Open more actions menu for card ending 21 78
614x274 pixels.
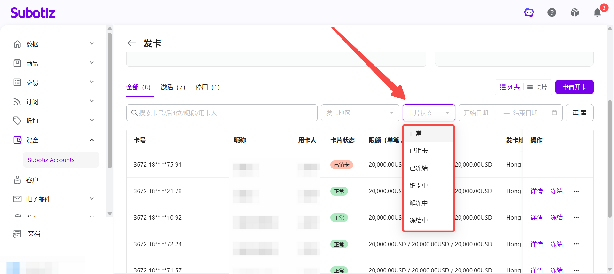click(576, 191)
